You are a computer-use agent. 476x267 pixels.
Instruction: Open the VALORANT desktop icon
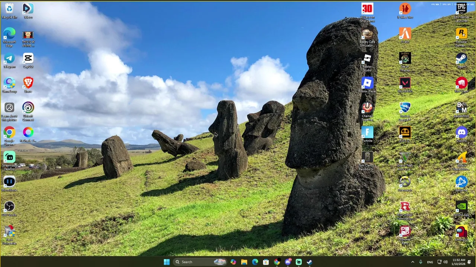(405, 85)
